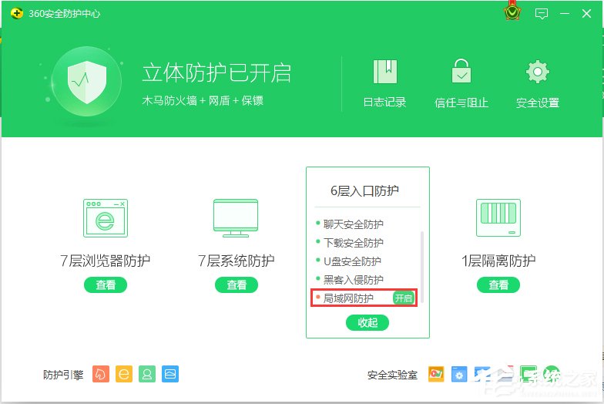Enable 局域网防护 with the 开启 button

click(x=404, y=298)
